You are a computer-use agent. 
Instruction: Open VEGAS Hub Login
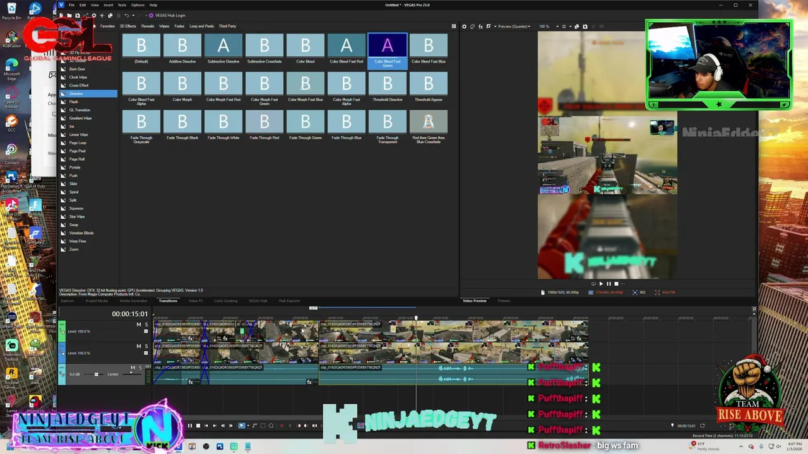tap(167, 15)
